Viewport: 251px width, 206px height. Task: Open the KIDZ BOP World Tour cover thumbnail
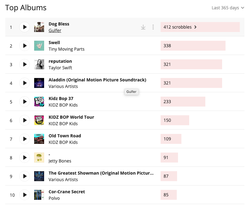[x=39, y=120]
